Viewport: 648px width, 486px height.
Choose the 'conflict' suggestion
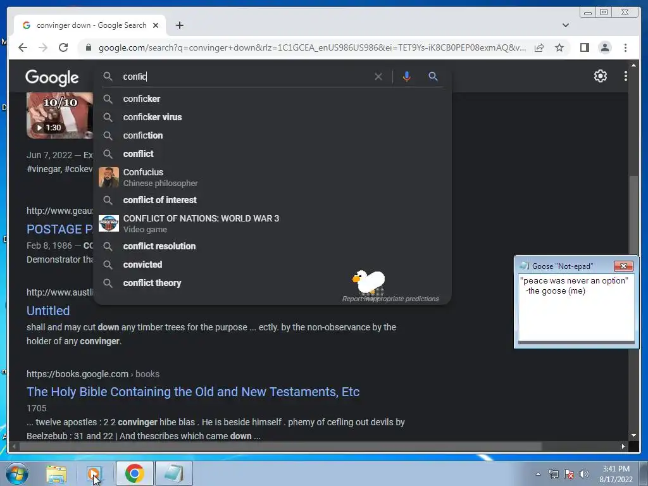coord(272,154)
